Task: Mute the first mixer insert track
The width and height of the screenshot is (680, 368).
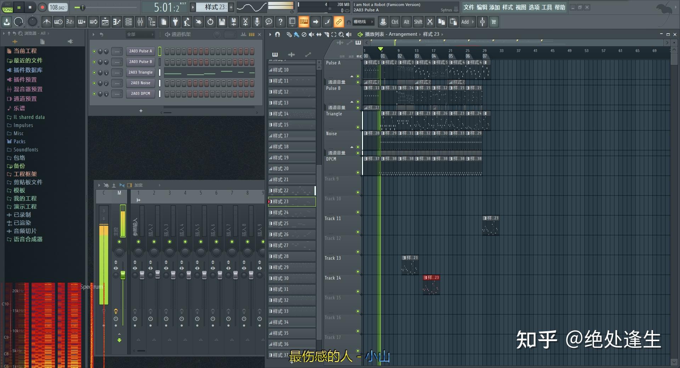Action: pos(138,241)
